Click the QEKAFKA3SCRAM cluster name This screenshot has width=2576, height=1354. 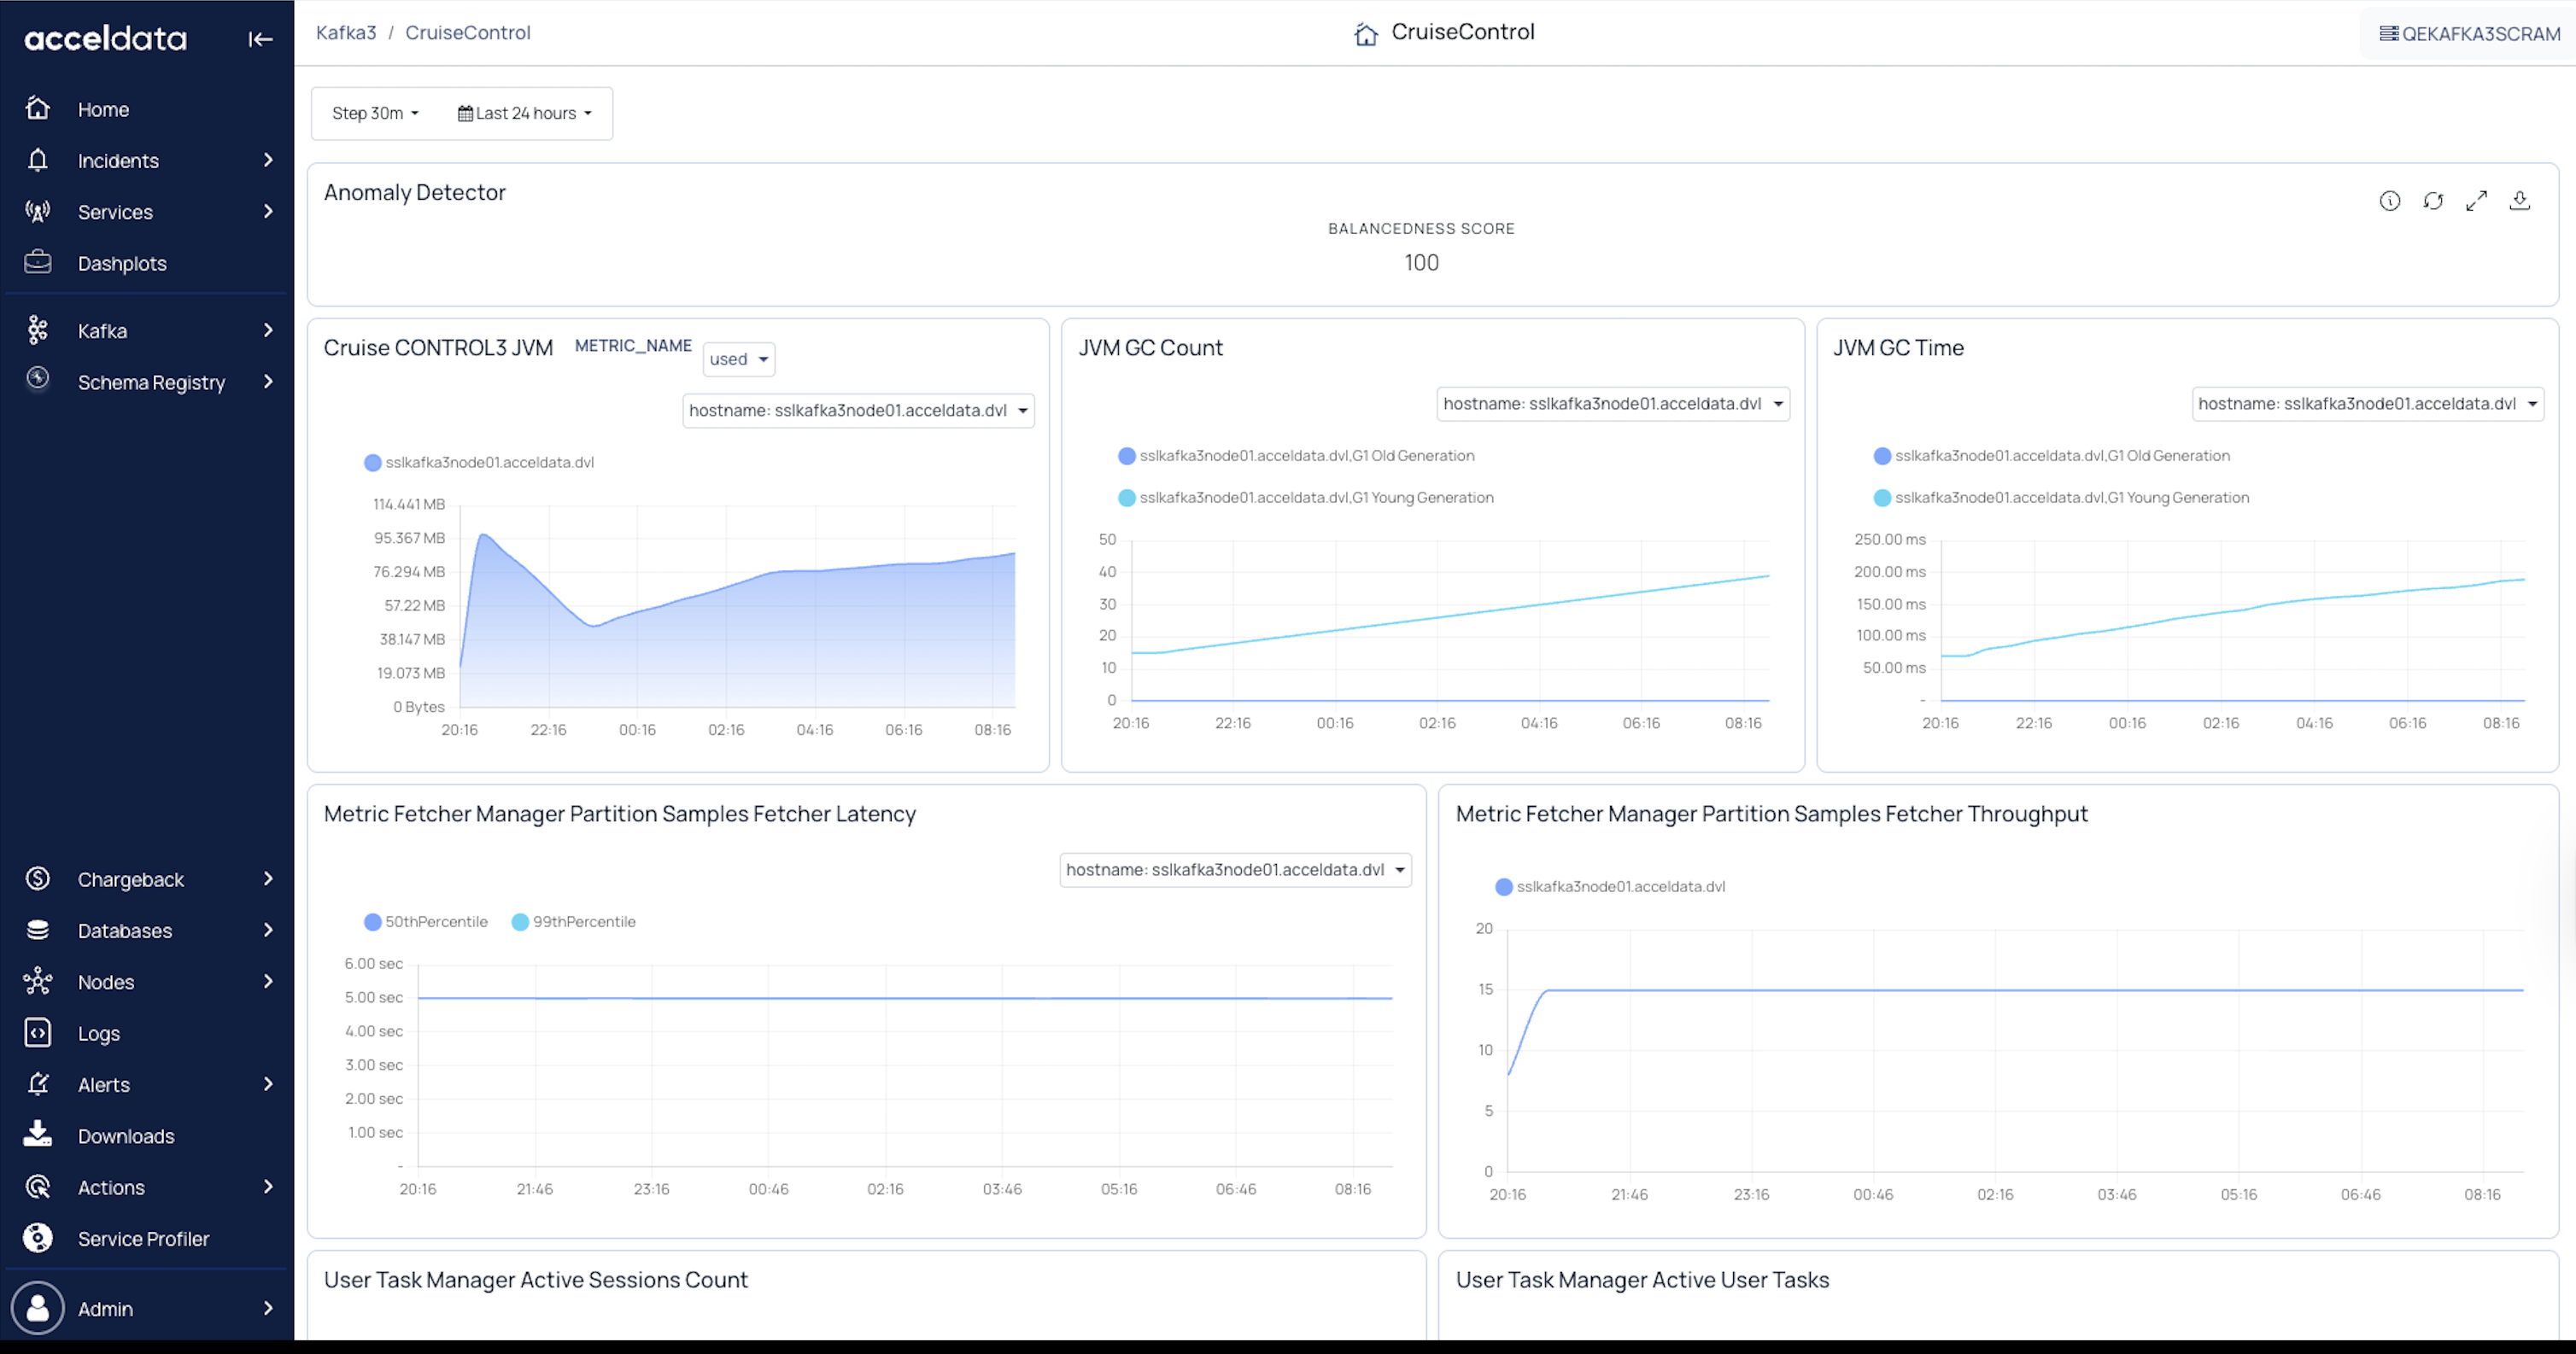2481,34
